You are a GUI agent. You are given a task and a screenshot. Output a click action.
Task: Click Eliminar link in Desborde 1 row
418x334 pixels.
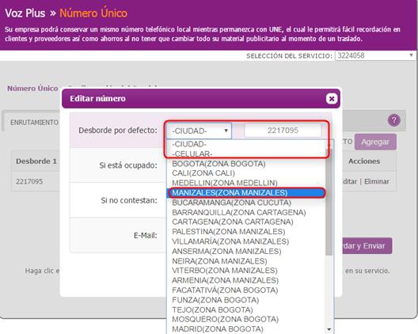377,181
